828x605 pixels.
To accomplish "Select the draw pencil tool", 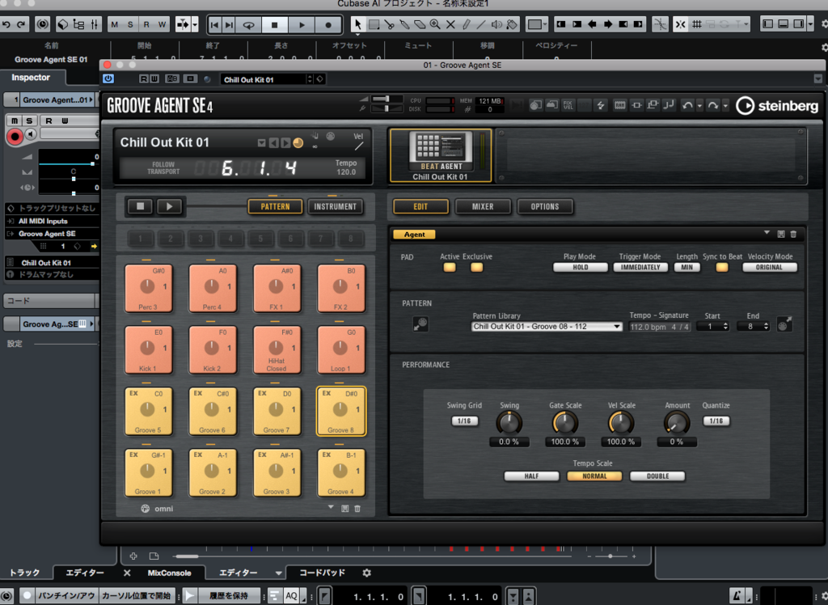I will tap(466, 24).
